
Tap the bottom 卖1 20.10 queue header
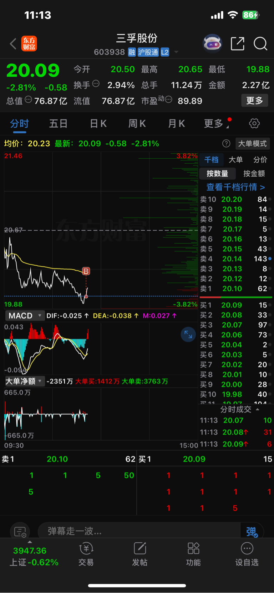click(68, 459)
